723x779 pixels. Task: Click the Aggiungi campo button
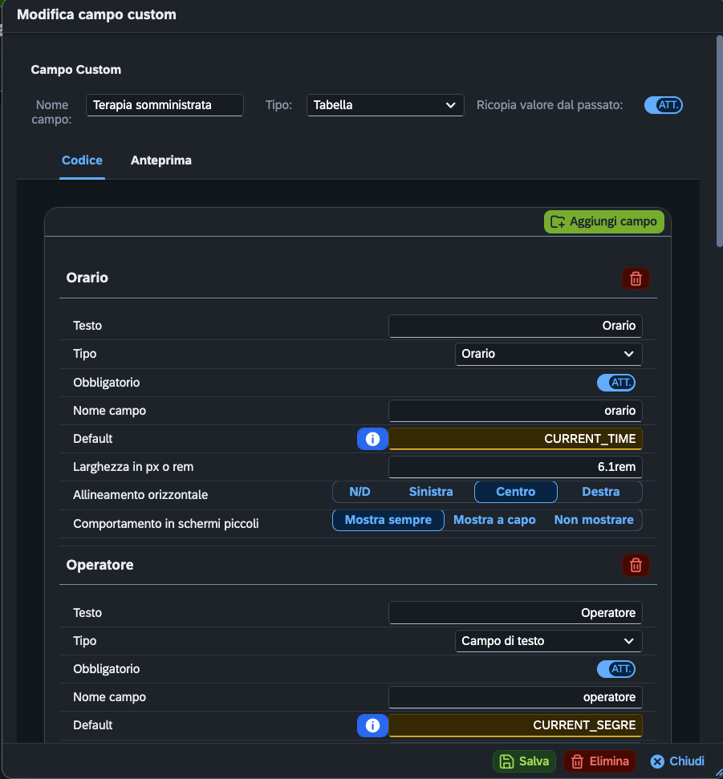click(603, 221)
